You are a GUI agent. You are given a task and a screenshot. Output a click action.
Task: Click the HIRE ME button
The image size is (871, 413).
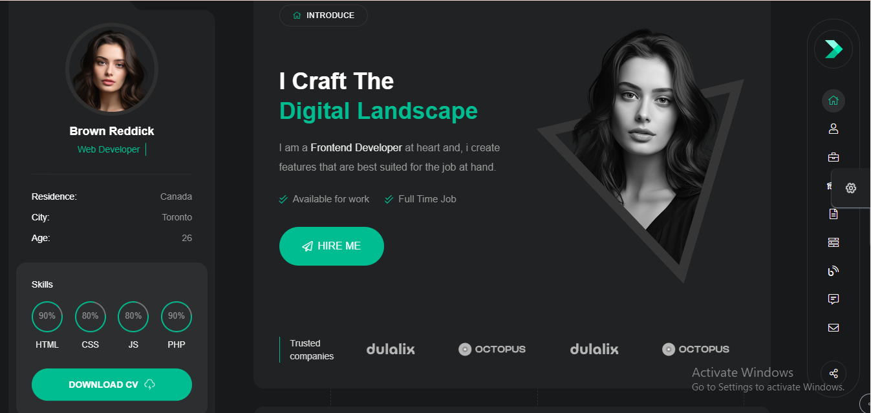(332, 246)
